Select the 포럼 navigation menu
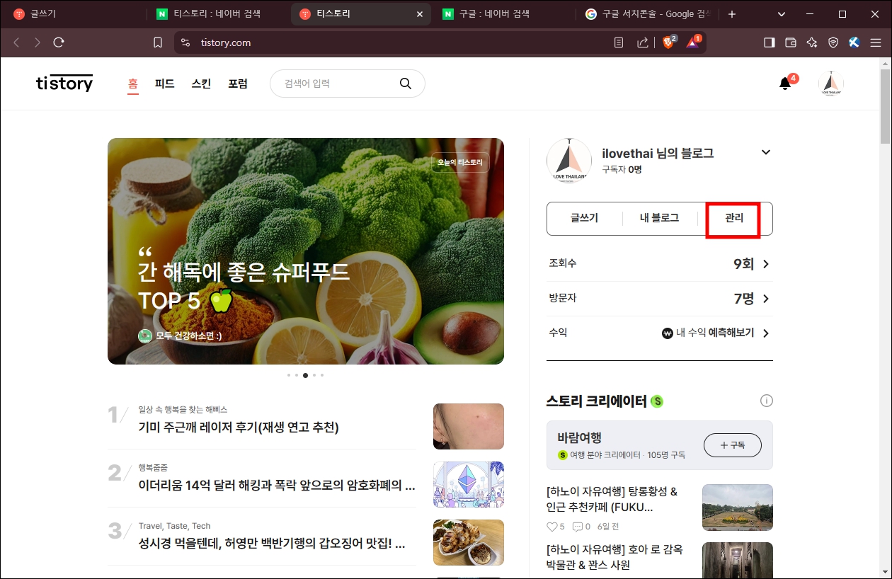 pyautogui.click(x=238, y=84)
